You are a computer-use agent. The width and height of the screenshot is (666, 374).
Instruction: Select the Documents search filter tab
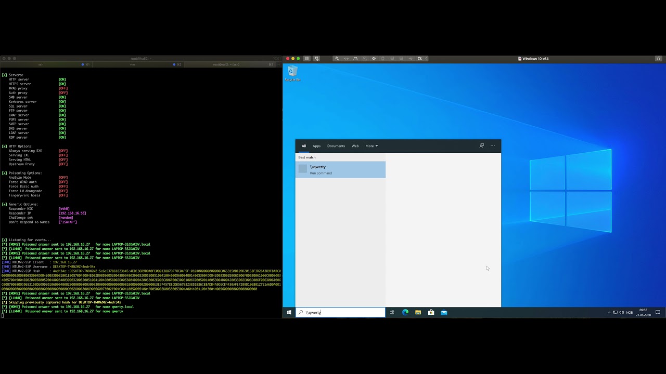coord(336,146)
